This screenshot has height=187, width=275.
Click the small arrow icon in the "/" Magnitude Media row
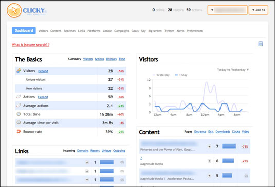click(x=209, y=161)
